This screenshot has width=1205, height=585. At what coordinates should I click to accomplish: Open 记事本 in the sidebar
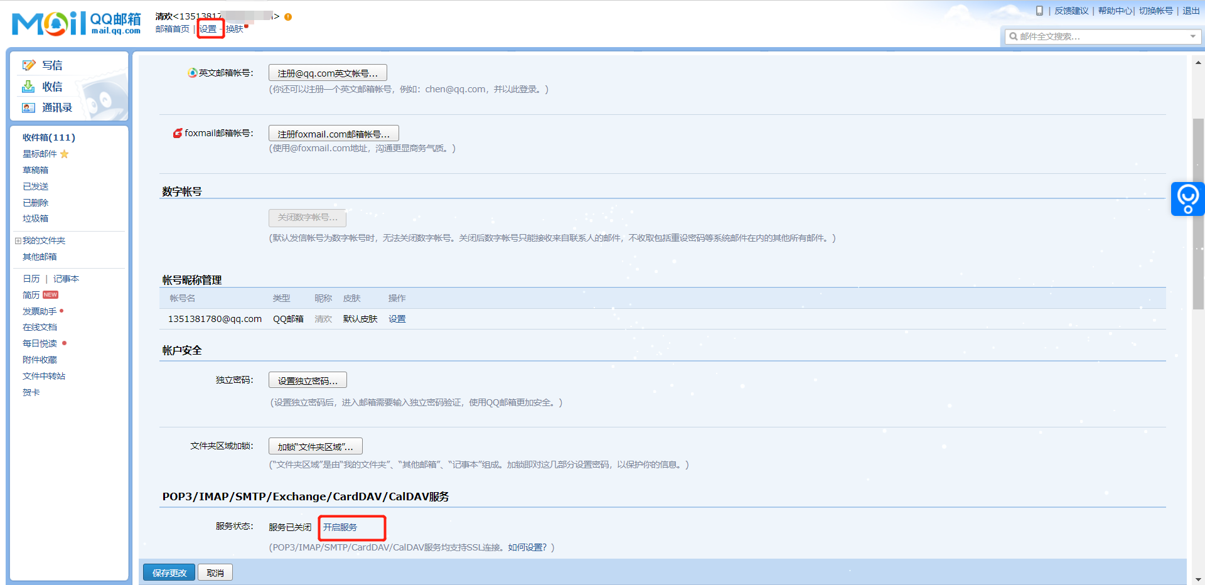[67, 279]
